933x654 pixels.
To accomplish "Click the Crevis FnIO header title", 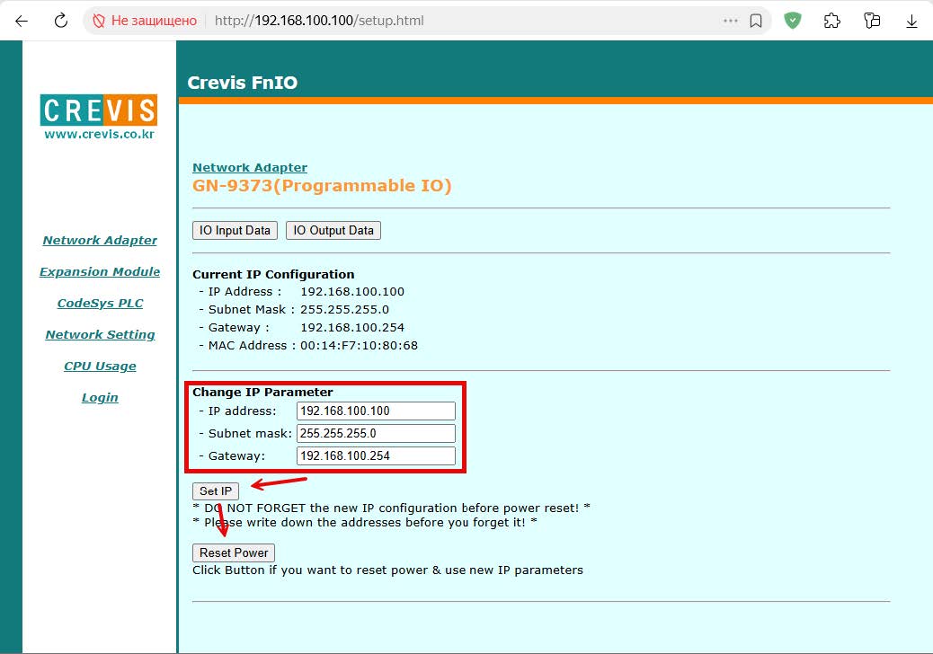I will [x=242, y=83].
